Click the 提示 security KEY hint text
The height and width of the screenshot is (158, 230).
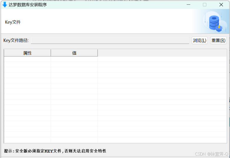tap(55, 151)
